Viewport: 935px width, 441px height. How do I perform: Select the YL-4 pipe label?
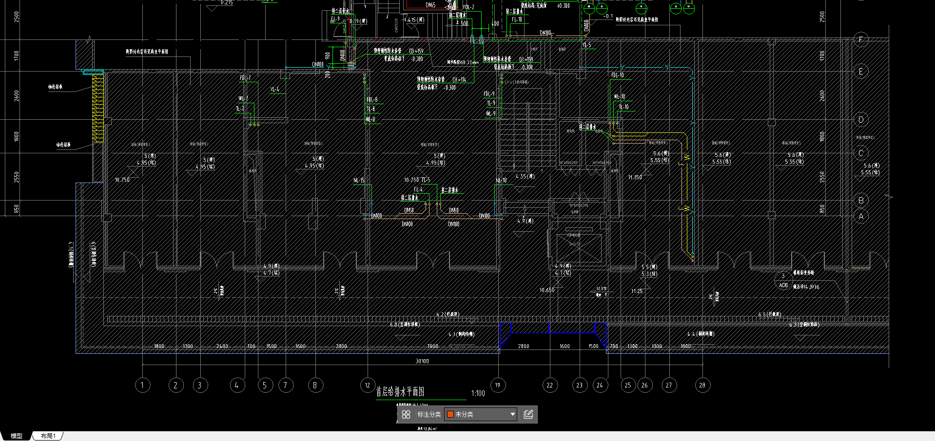click(x=275, y=90)
